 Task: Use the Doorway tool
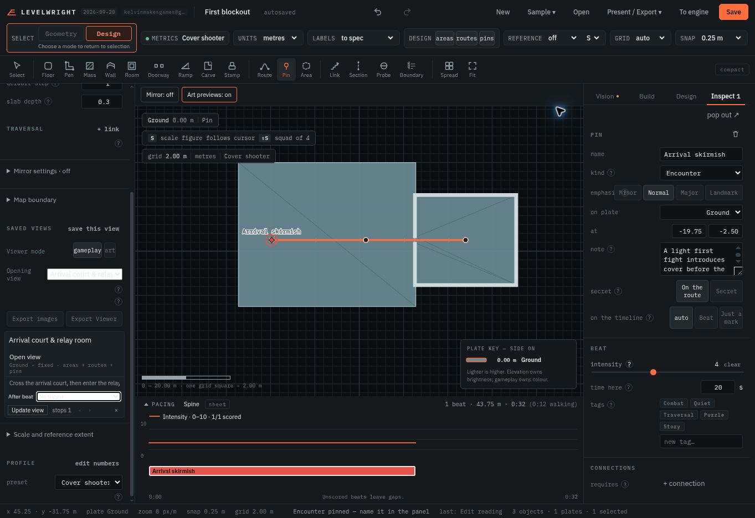pyautogui.click(x=158, y=69)
